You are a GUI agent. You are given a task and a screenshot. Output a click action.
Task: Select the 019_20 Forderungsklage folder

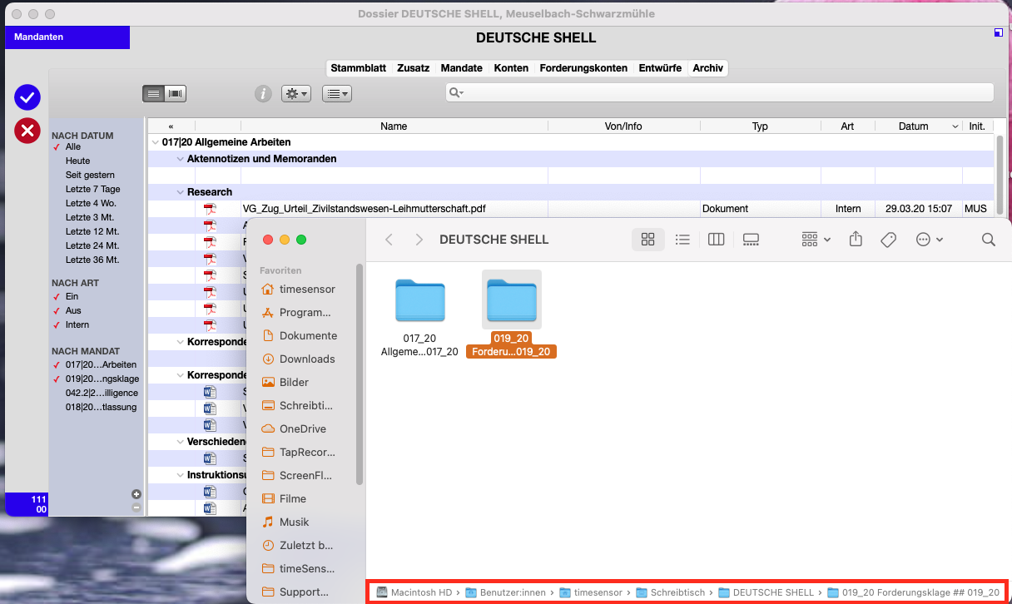(x=511, y=314)
